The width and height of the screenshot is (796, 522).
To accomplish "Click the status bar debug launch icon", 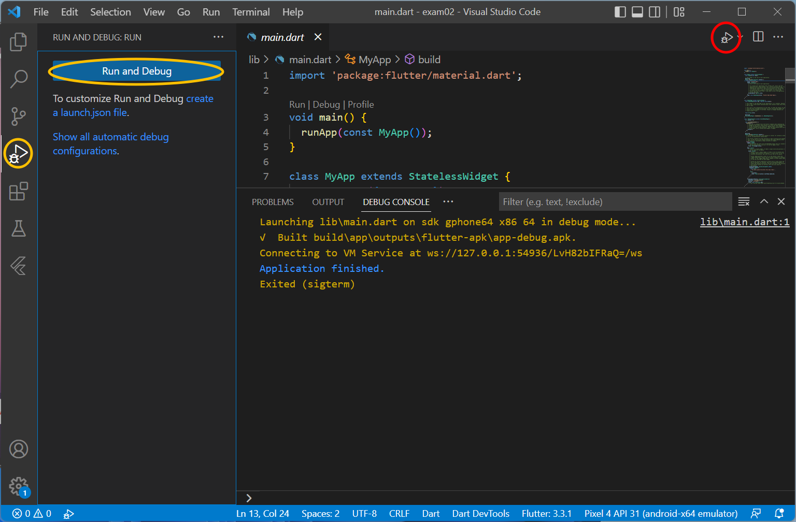I will (x=68, y=514).
